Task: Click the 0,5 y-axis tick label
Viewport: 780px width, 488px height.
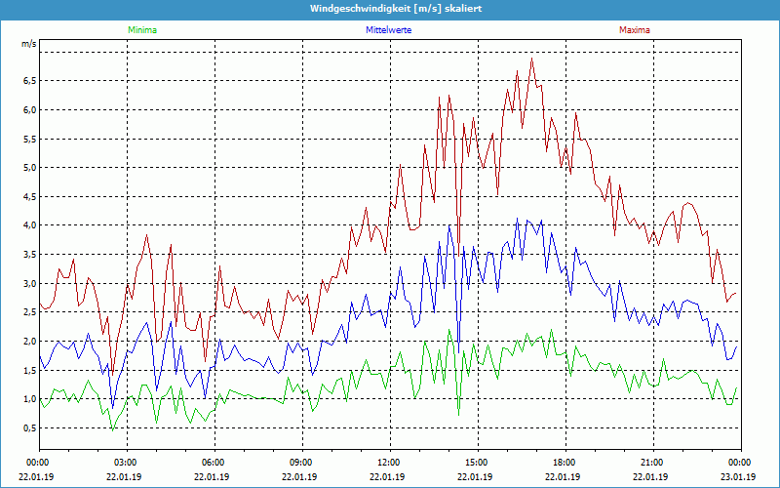Action: tap(28, 428)
